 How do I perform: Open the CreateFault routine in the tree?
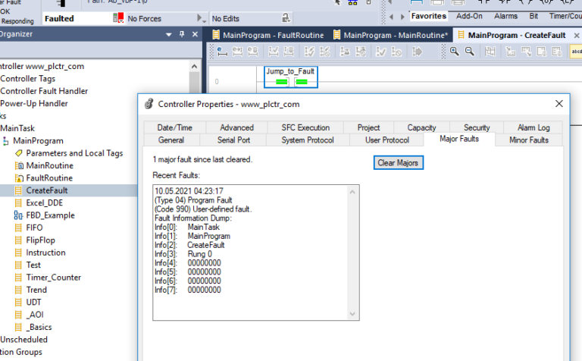[46, 190]
